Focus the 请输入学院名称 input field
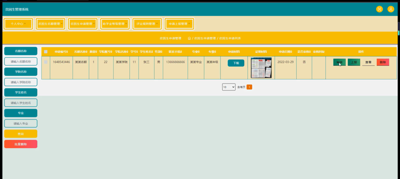The image size is (400, 179). point(21,82)
